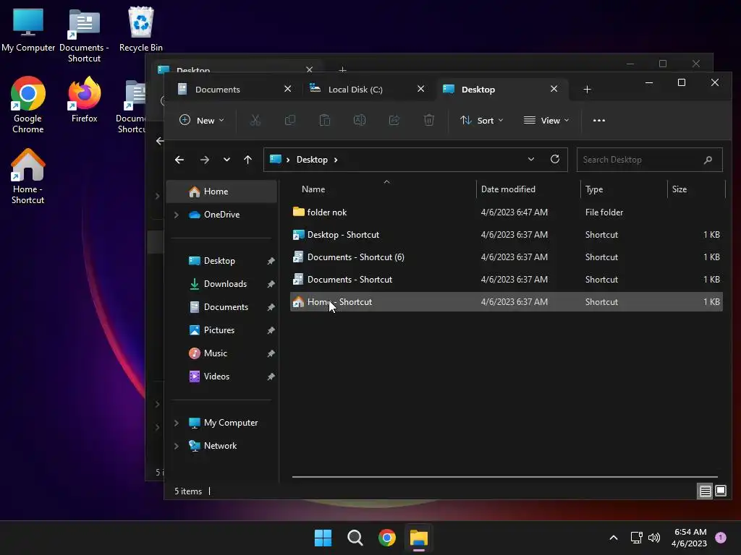Go back with the left arrow
The image size is (741, 555).
coord(179,160)
